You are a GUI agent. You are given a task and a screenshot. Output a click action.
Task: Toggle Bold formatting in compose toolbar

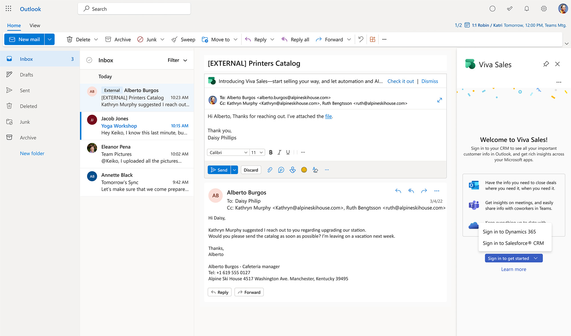pos(270,152)
